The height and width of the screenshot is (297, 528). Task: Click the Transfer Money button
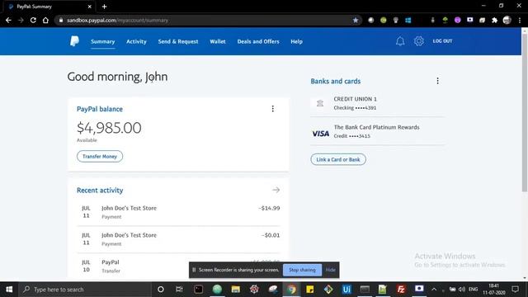pos(100,156)
